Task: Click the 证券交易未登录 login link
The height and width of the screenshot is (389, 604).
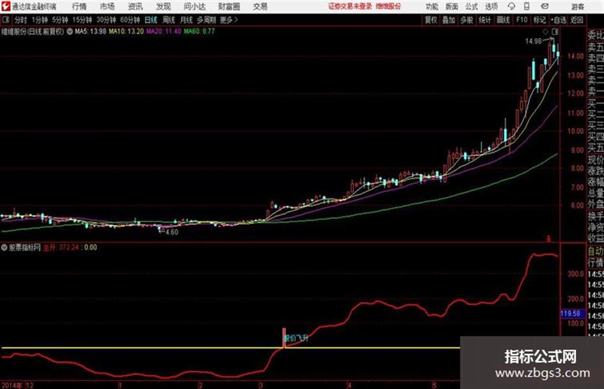Action: tap(350, 6)
